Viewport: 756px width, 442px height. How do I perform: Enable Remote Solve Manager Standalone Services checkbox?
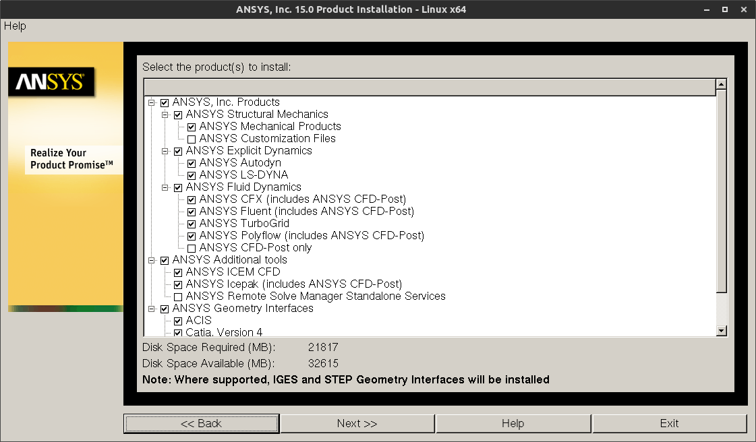(178, 296)
